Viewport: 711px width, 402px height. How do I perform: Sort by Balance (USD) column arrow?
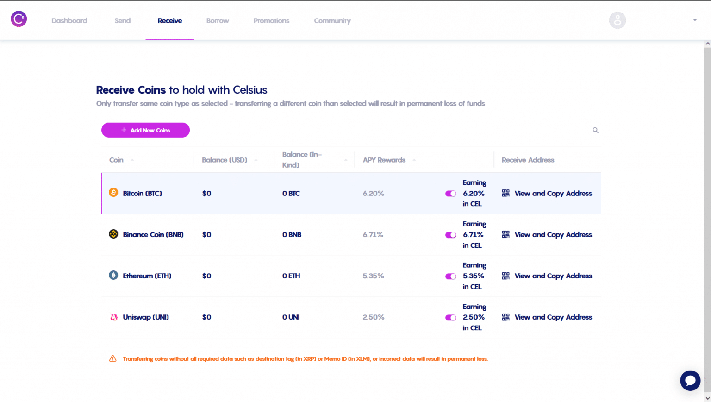pos(256,160)
